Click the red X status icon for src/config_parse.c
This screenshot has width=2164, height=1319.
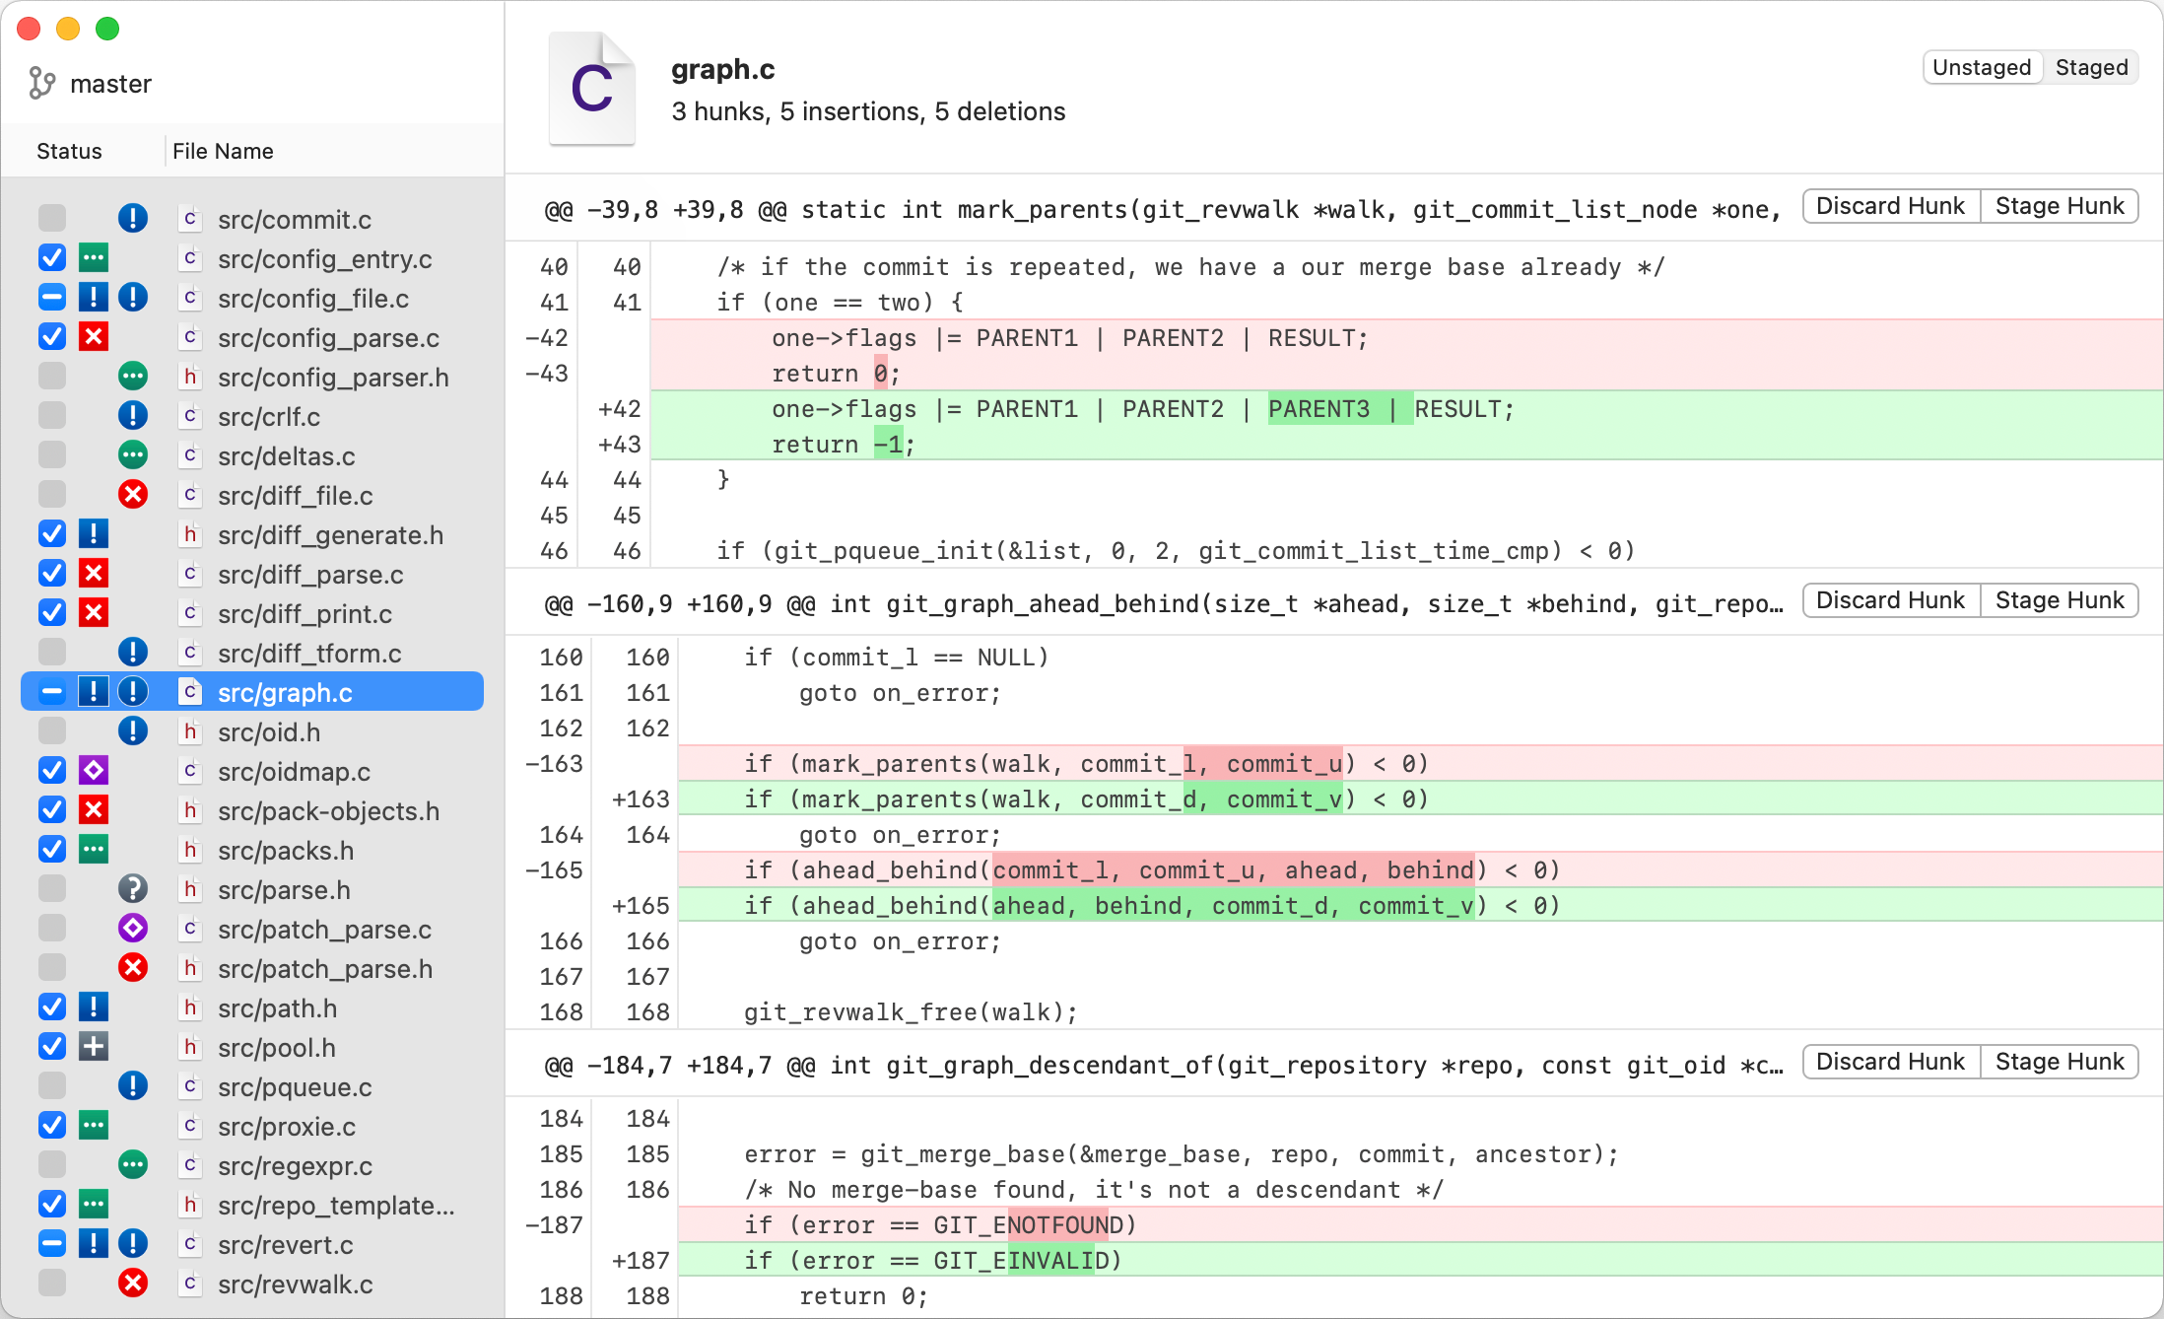click(x=94, y=337)
